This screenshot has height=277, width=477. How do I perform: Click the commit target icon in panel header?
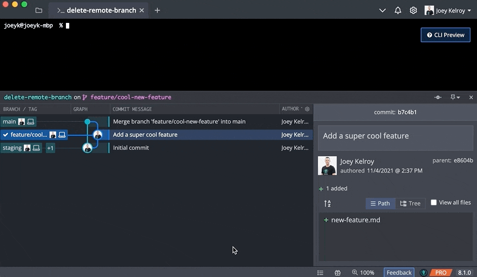coord(438,97)
